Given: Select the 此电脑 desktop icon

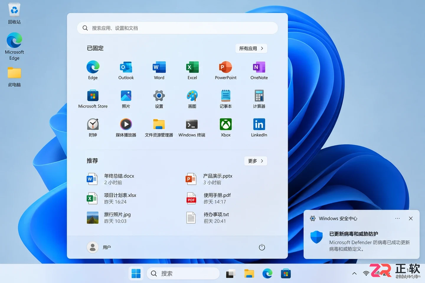Looking at the screenshot, I should pos(14,77).
